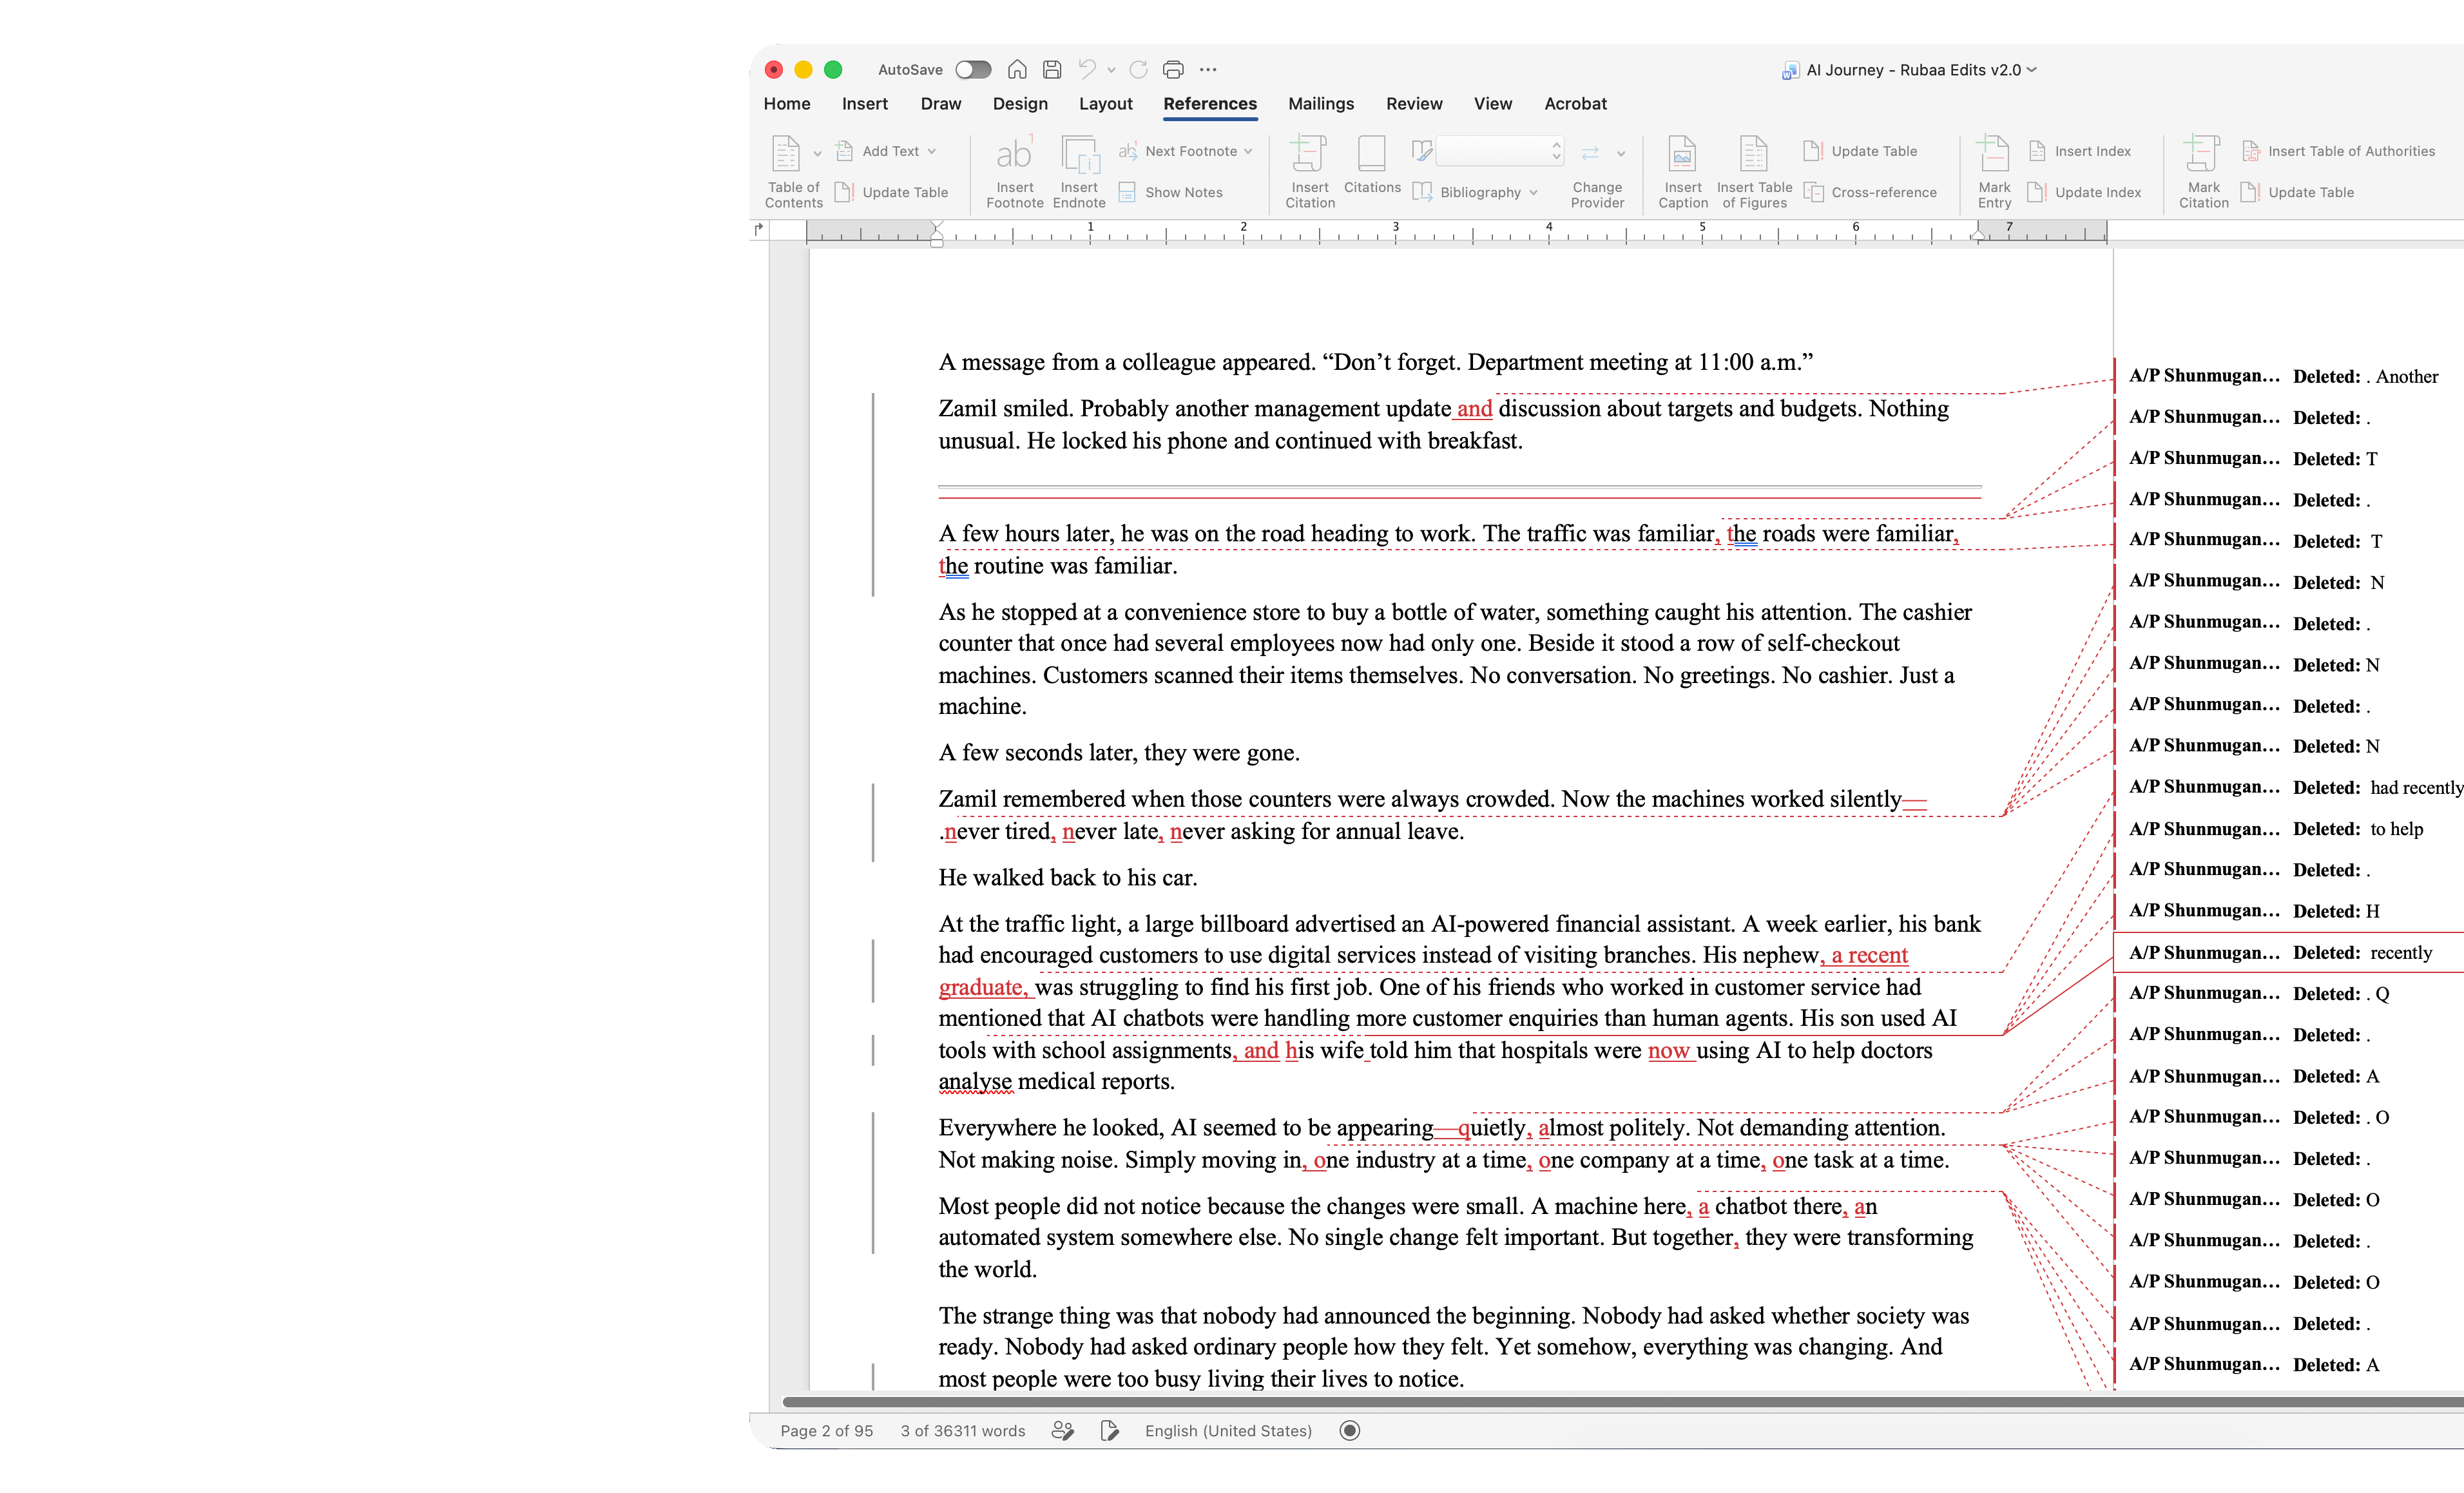The height and width of the screenshot is (1493, 2464).
Task: Click the word count in status bar
Action: [962, 1430]
